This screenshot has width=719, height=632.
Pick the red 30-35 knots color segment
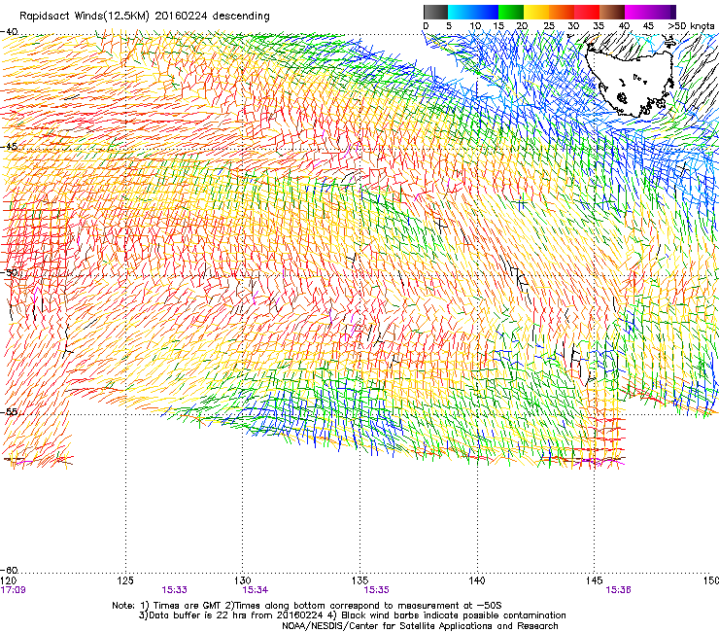coord(587,12)
